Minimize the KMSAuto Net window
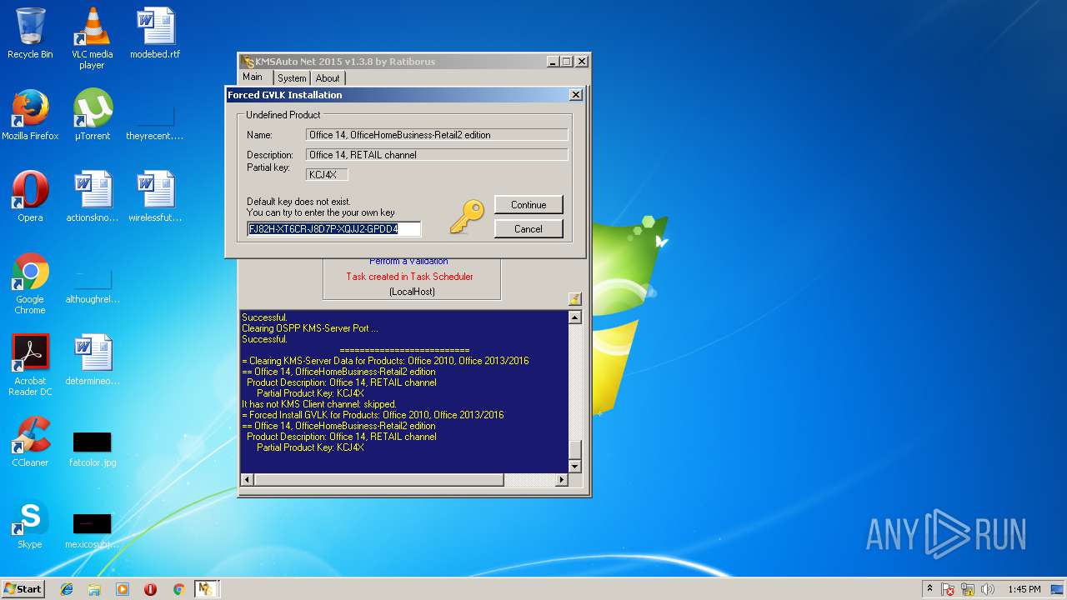 (553, 62)
